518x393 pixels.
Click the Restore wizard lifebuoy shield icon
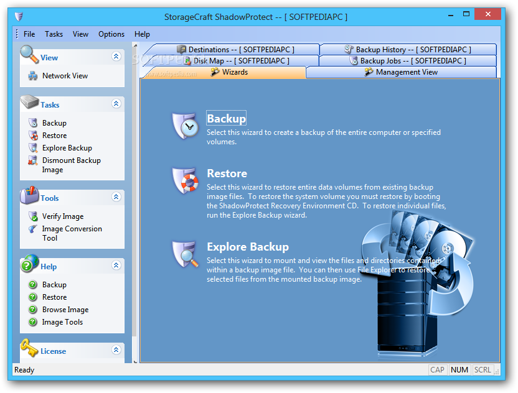[186, 180]
